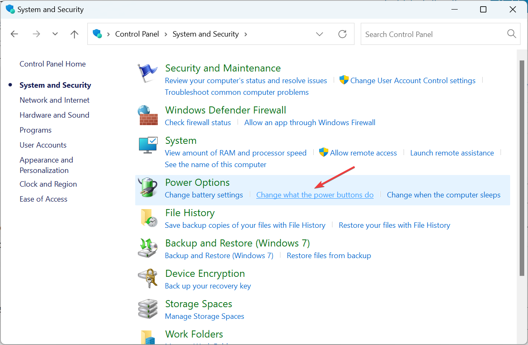This screenshot has width=528, height=345.
Task: Expand the chevron after Control Panel breadcrumb
Action: click(x=166, y=34)
